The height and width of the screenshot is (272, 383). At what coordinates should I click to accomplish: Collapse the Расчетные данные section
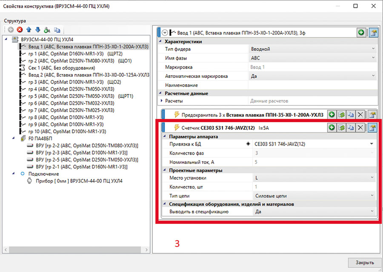click(160, 93)
